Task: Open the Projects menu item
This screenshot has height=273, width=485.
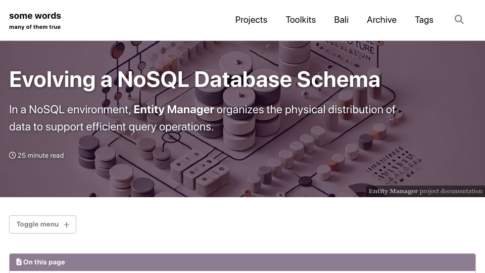Action: (251, 20)
